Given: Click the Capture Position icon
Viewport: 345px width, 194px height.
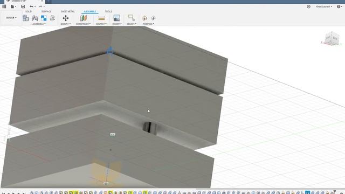Looking at the screenshot, I should point(145,18).
